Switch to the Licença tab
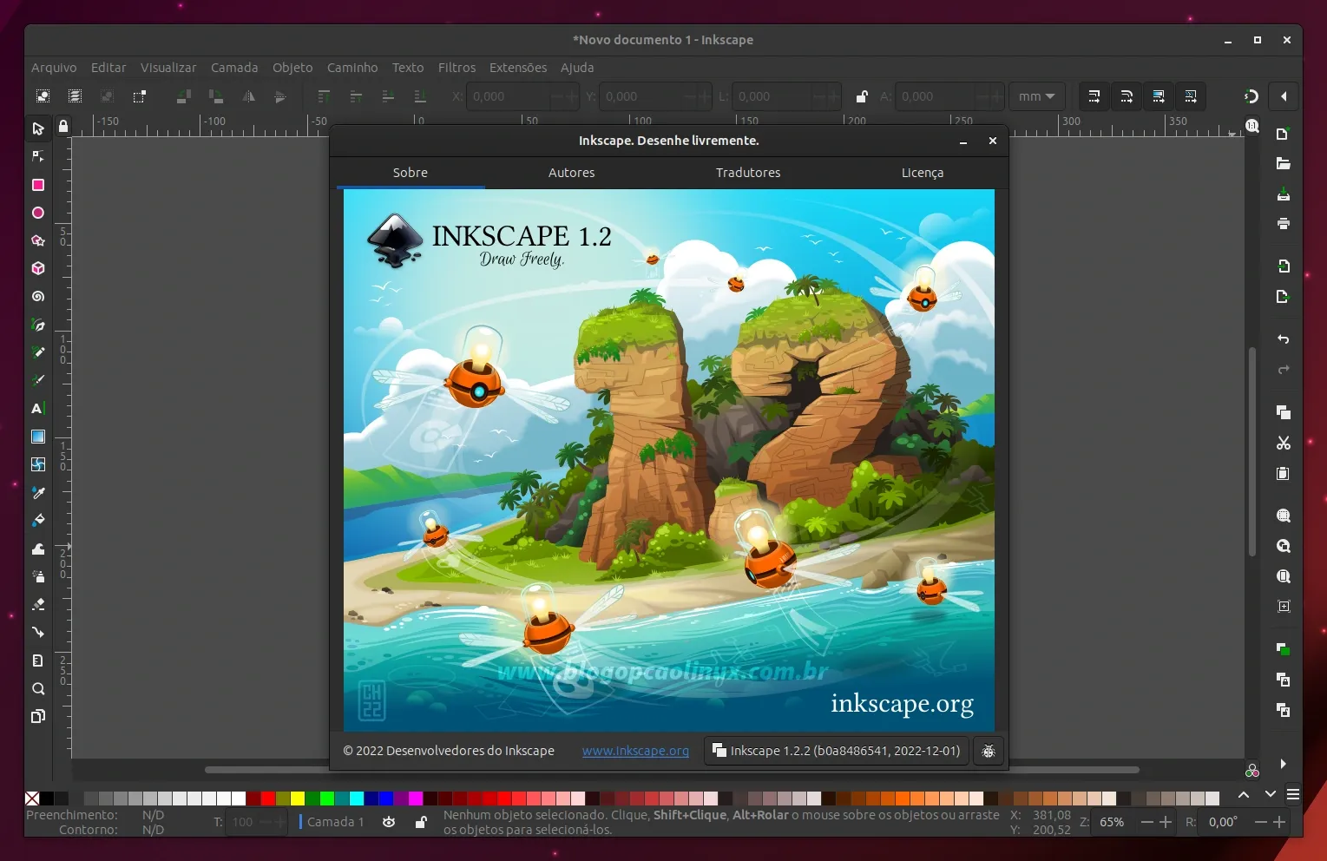This screenshot has width=1327, height=861. click(x=922, y=173)
